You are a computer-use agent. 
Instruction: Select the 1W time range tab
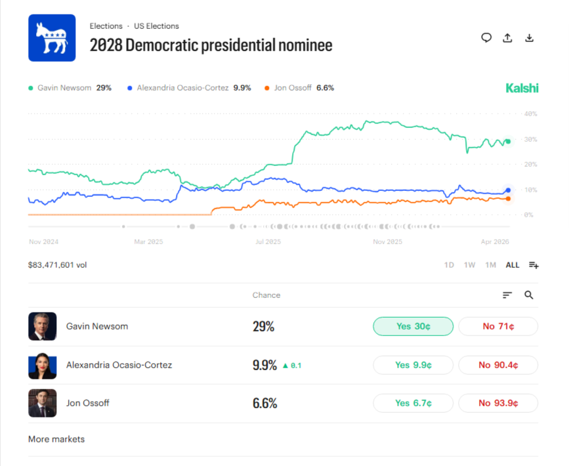coord(469,265)
